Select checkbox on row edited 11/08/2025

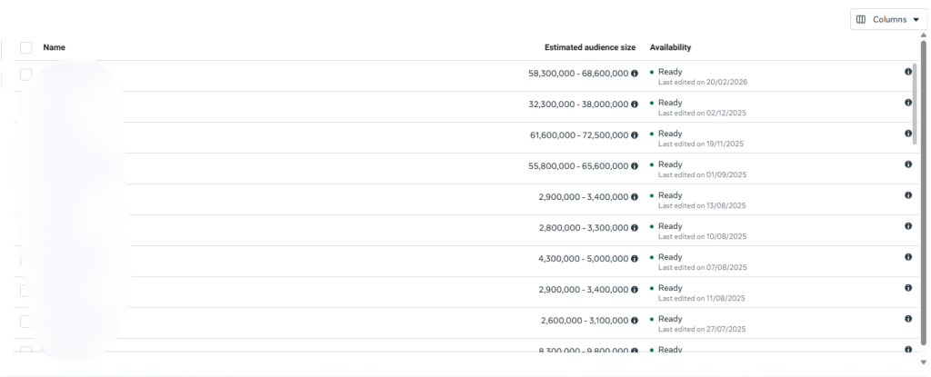[x=26, y=291]
